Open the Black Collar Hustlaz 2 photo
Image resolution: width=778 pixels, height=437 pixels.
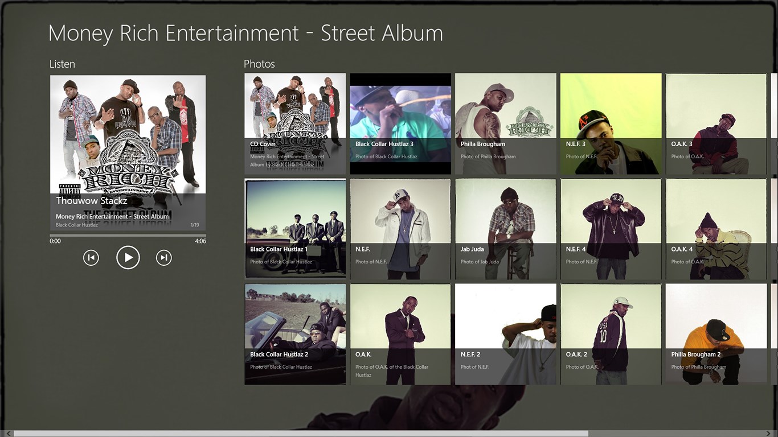tap(295, 334)
